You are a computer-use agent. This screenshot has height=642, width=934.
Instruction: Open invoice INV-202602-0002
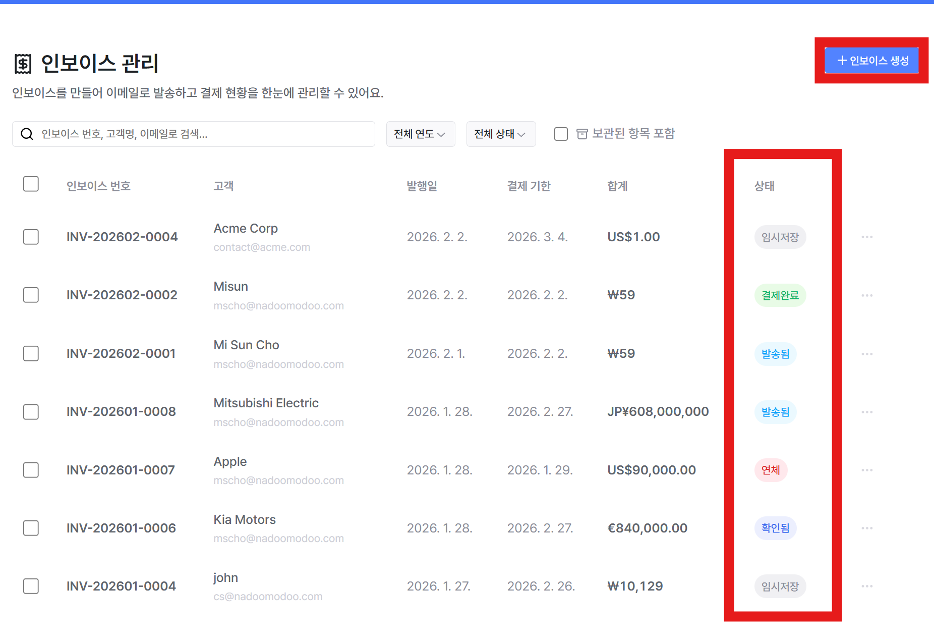pos(122,295)
